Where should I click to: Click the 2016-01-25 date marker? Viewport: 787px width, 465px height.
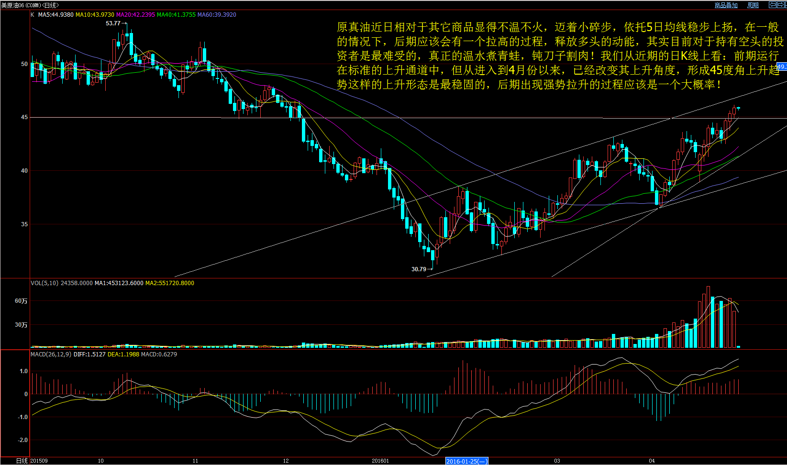click(x=466, y=461)
